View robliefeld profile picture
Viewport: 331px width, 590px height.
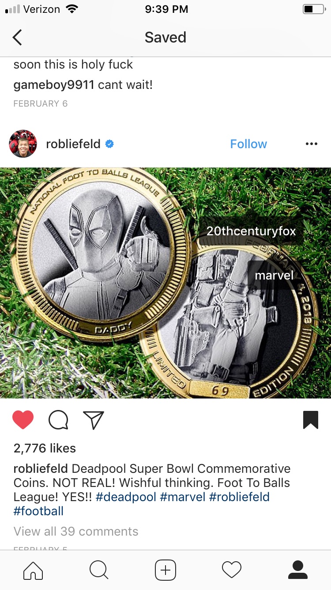23,144
